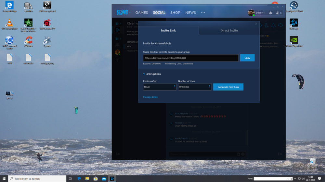Click Battle.net icon in taskbar

tap(112, 178)
